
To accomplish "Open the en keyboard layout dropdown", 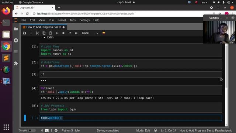I will (x=204, y=2).
